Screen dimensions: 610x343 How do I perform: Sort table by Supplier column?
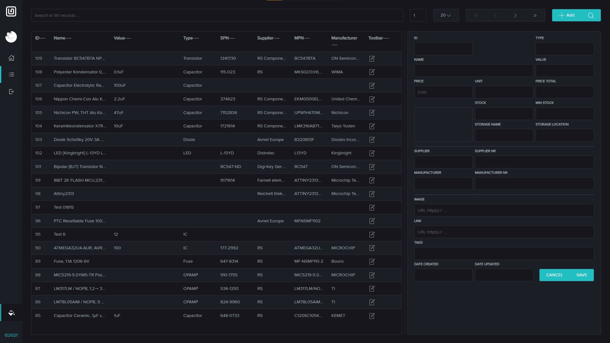coord(268,38)
